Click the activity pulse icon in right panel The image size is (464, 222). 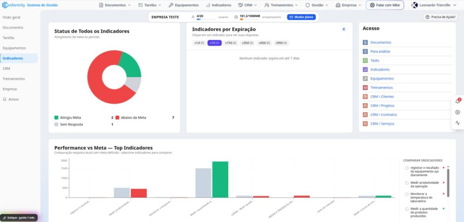coord(458,123)
